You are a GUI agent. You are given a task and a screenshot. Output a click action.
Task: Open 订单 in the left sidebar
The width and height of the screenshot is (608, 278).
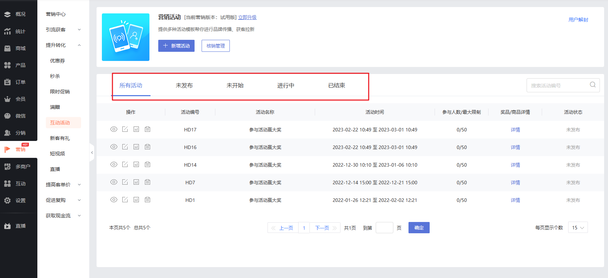pos(20,82)
